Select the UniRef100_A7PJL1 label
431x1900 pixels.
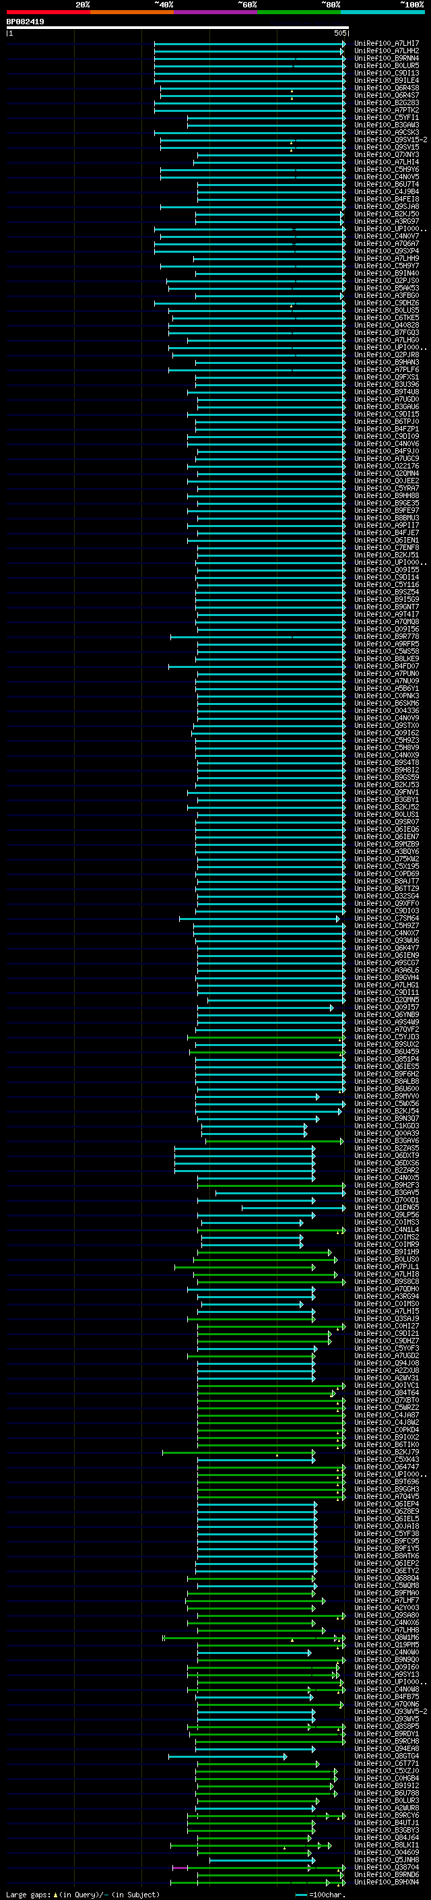coord(386,1267)
